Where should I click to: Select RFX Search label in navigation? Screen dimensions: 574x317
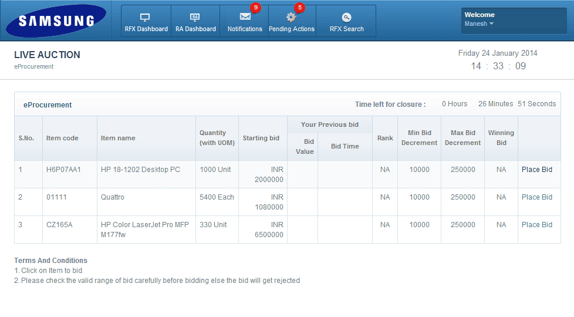(347, 29)
